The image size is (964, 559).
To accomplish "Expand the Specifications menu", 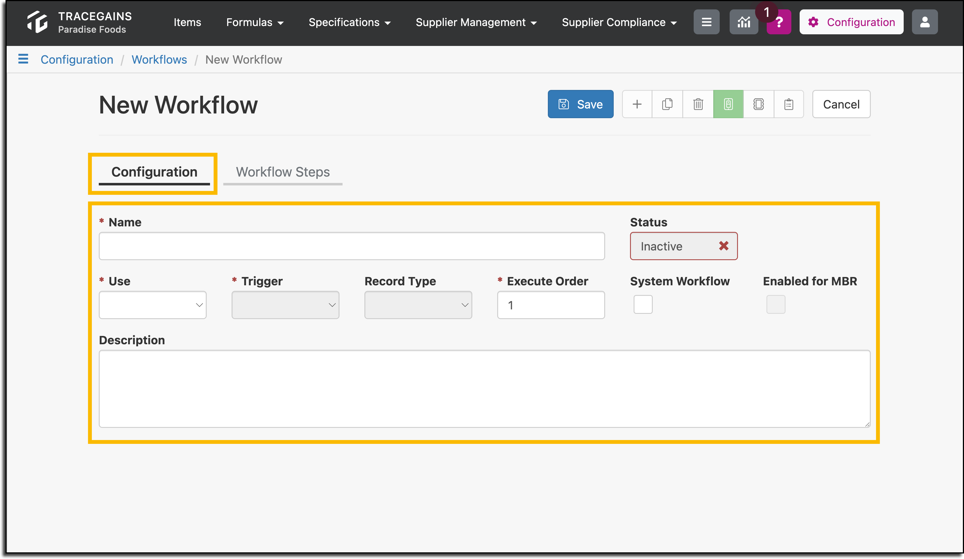I will [x=350, y=22].
